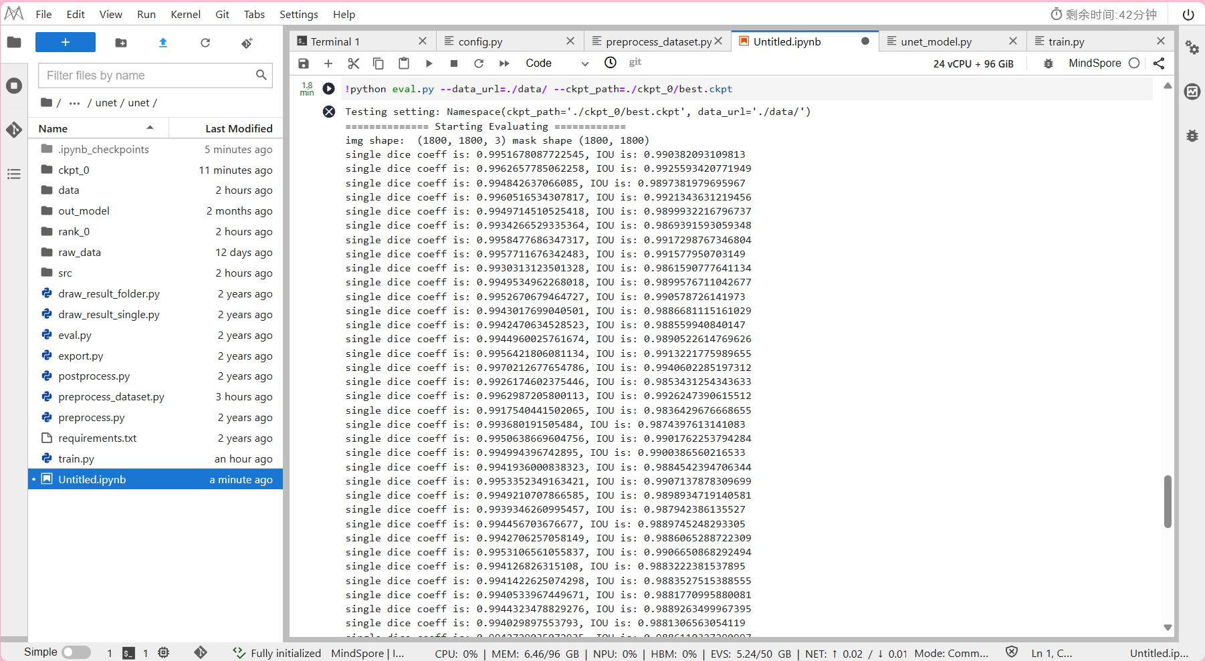The image size is (1205, 661).
Task: Restart kernel and run all cells
Action: click(x=504, y=63)
